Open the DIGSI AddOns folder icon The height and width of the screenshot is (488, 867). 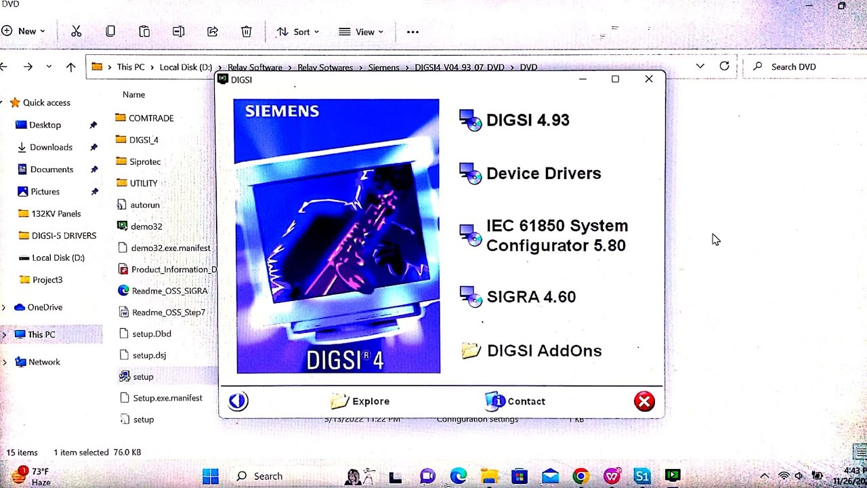[x=471, y=350]
